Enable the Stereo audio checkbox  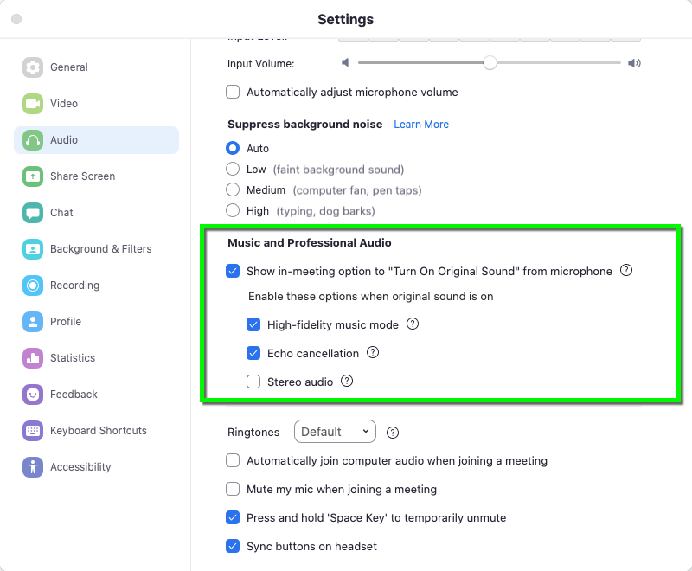pyautogui.click(x=253, y=382)
